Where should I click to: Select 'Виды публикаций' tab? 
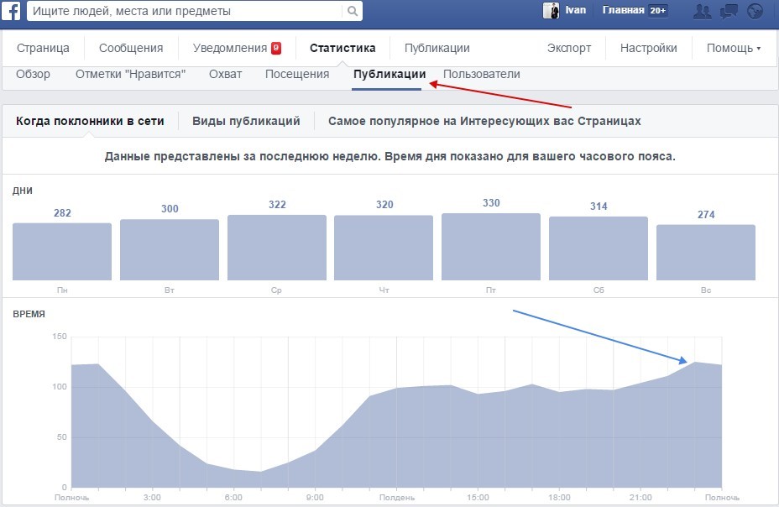coord(246,121)
